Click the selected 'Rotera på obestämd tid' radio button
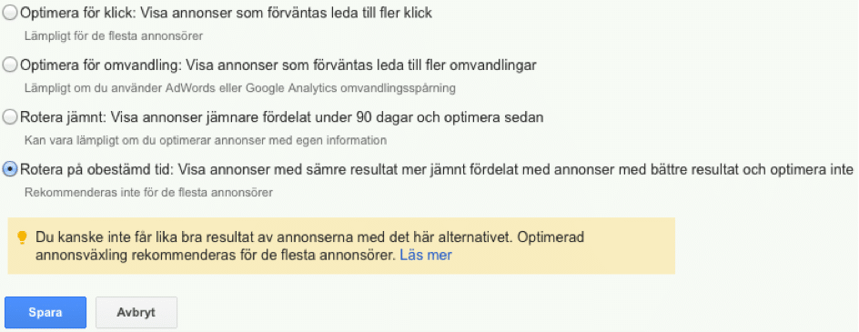This screenshot has width=859, height=332. [x=10, y=169]
